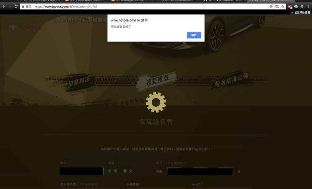Viewport: 312px width, 189px height.
Task: Reload the page with refresh icon
Action: (x=16, y=6)
